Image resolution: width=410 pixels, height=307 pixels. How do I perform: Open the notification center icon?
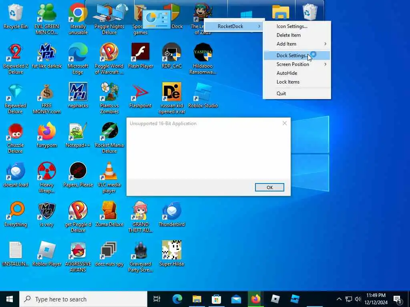(x=398, y=299)
